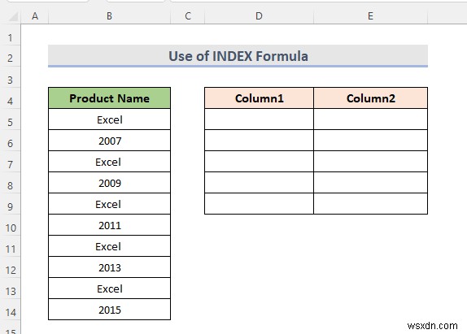The width and height of the screenshot is (467, 334).
Task: Click empty Column2 cell in row 8
Action: coord(370,183)
